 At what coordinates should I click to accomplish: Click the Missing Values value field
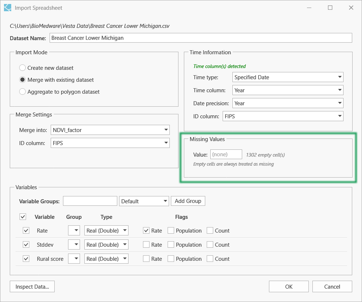[226, 154]
